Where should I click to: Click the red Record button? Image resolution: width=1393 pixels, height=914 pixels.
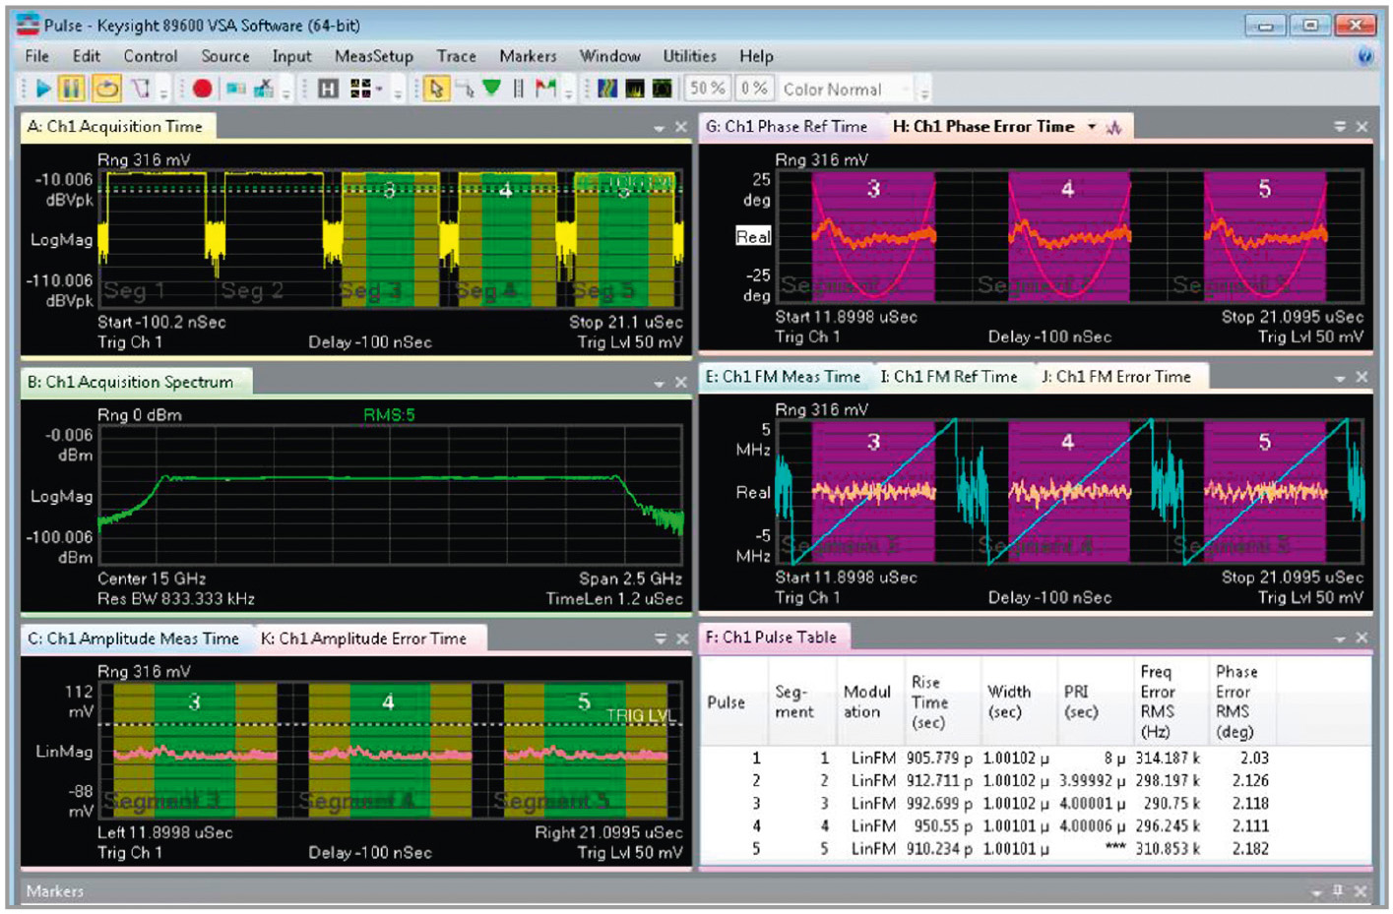pos(203,89)
